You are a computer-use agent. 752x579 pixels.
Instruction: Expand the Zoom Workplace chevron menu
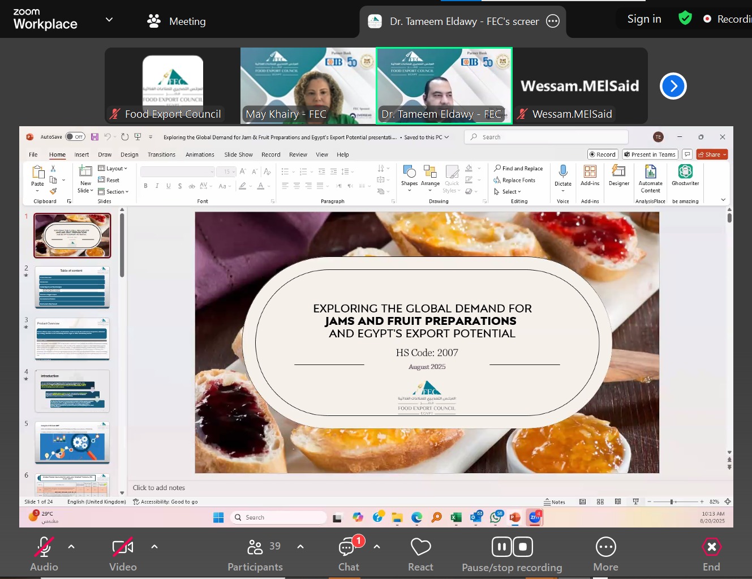click(x=109, y=19)
